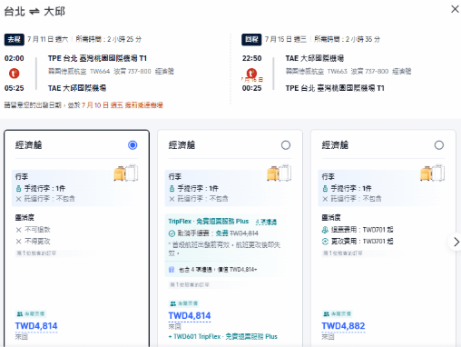Click carry-on bag icon in TWD4,882 card
Viewport: 461px width, 347px height.
325,188
